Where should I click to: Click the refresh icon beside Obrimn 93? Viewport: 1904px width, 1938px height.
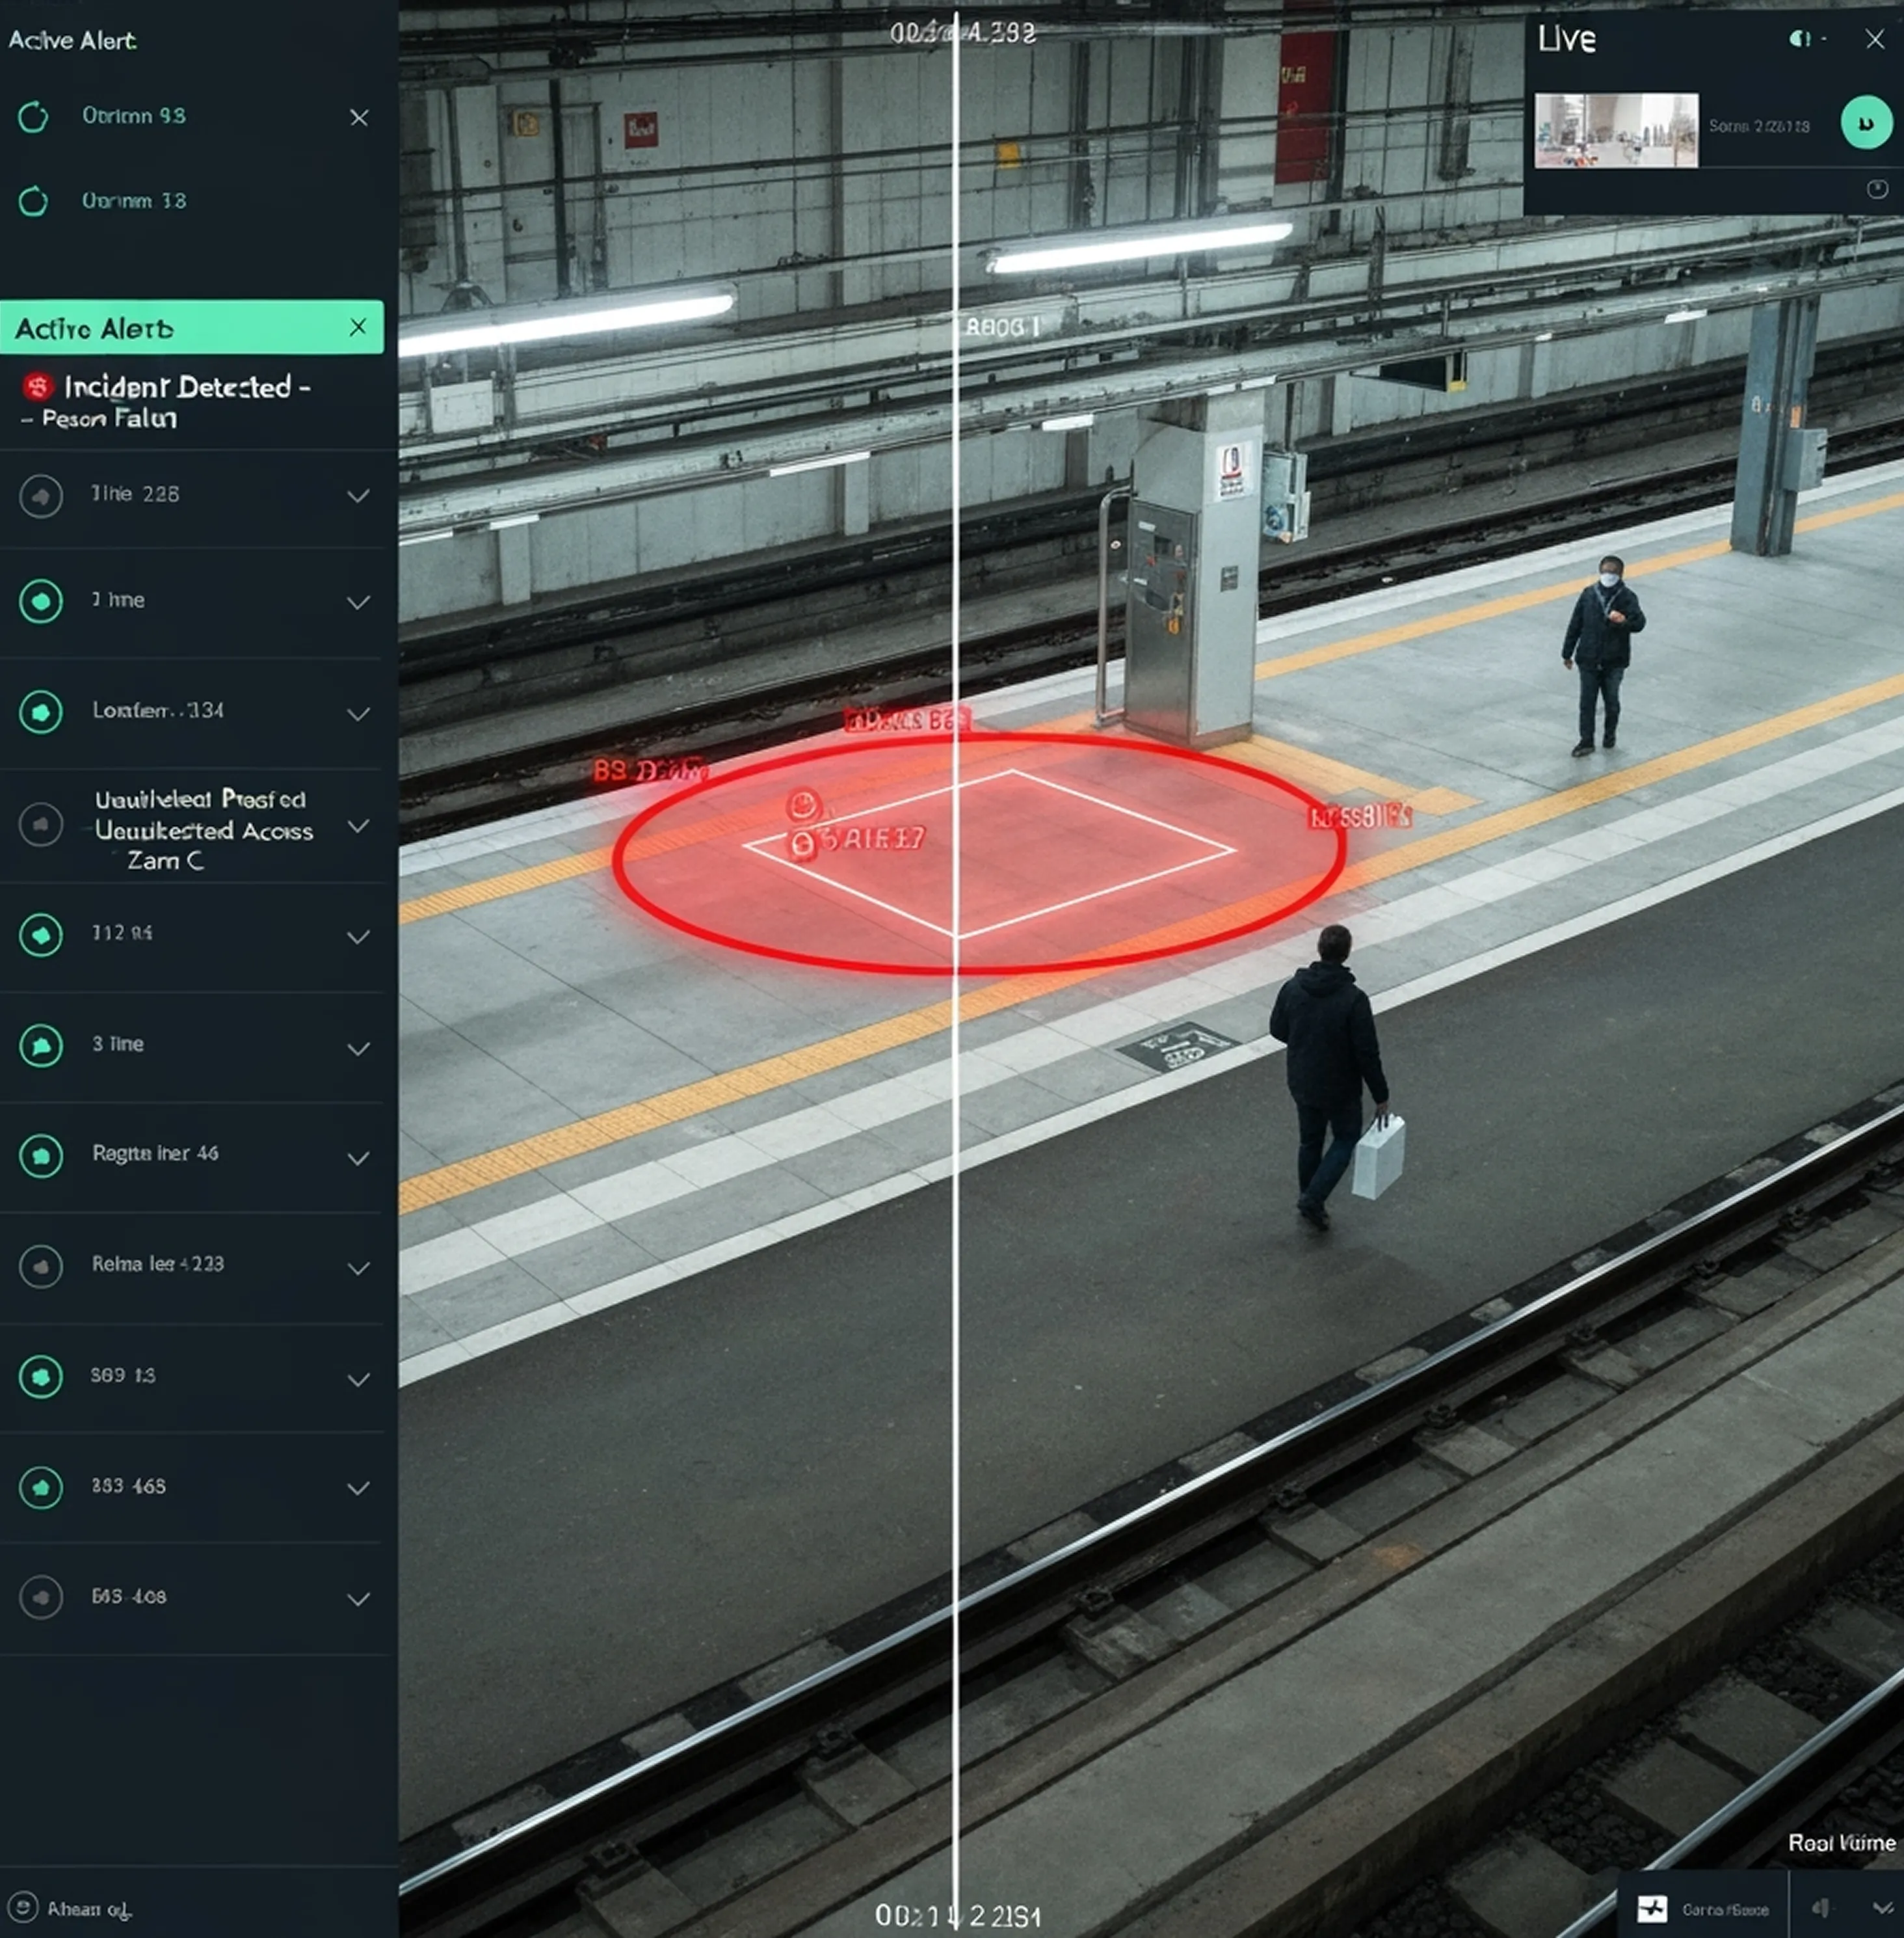click(33, 117)
